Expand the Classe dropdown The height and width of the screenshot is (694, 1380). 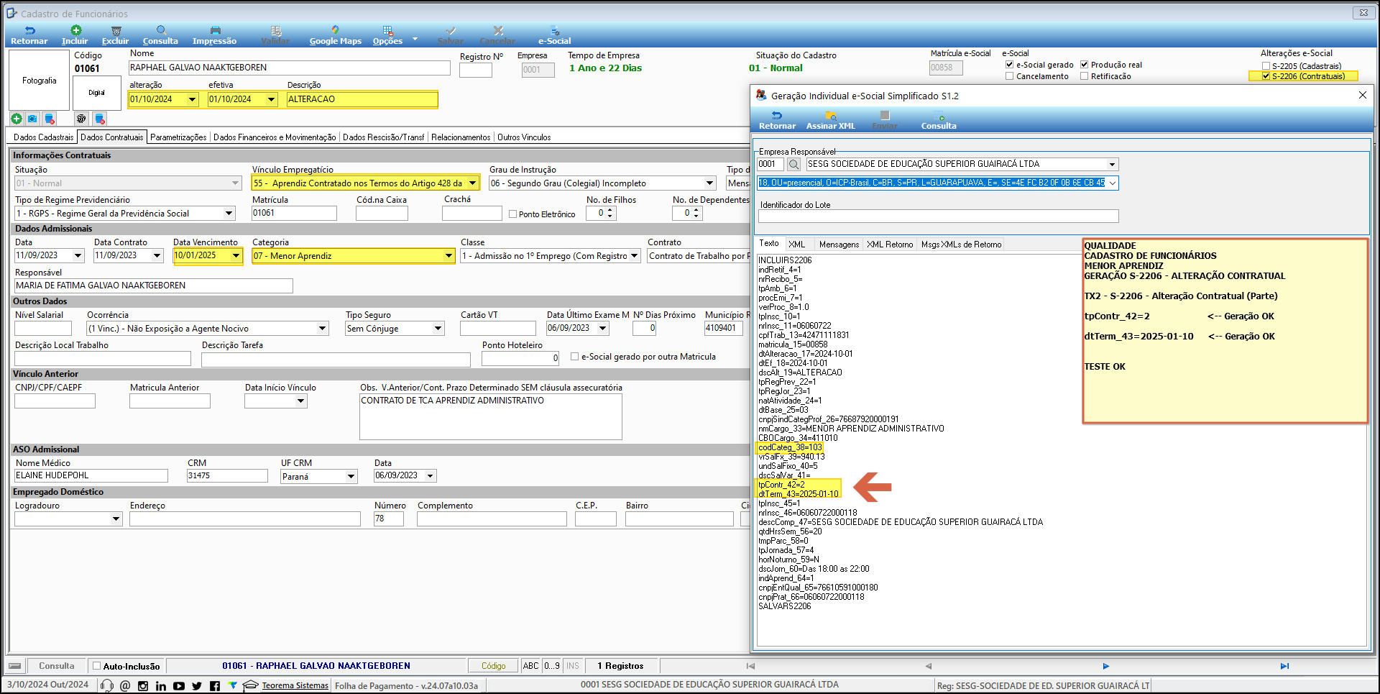pyautogui.click(x=634, y=256)
